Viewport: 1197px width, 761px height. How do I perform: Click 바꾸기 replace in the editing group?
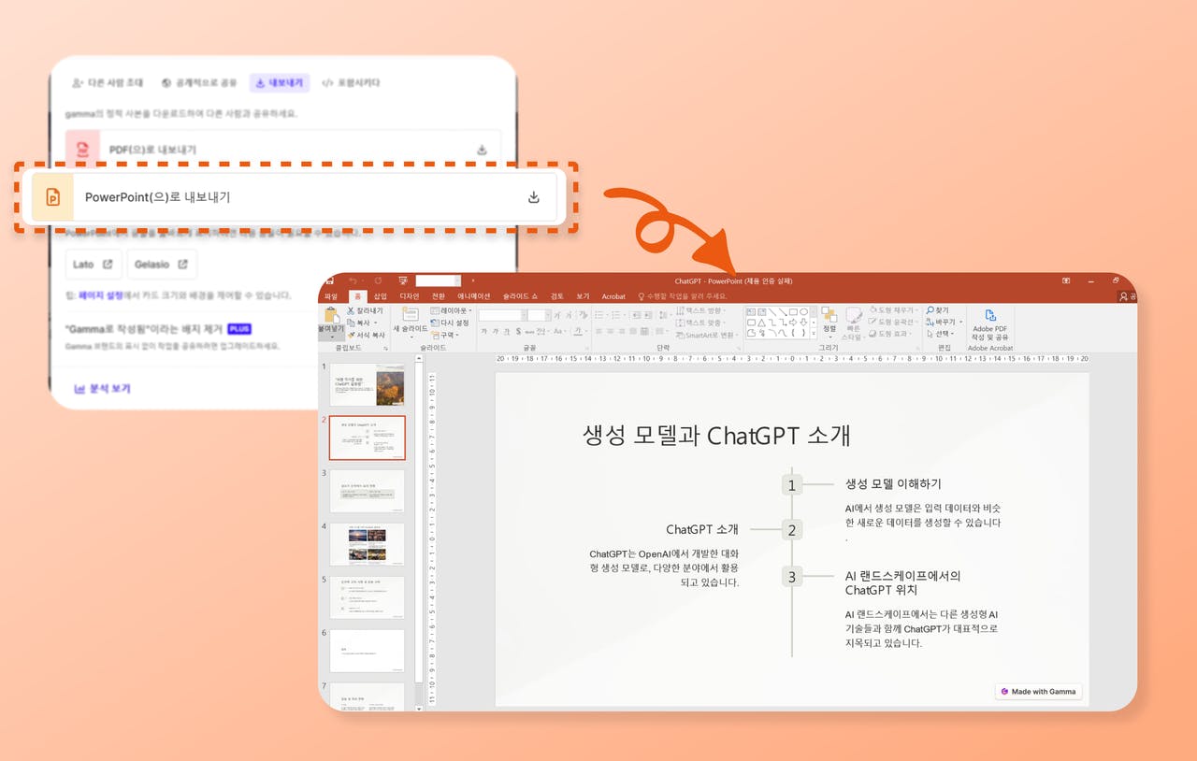click(943, 322)
